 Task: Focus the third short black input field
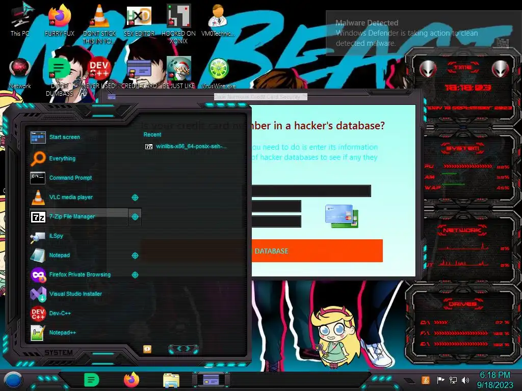pyautogui.click(x=276, y=221)
